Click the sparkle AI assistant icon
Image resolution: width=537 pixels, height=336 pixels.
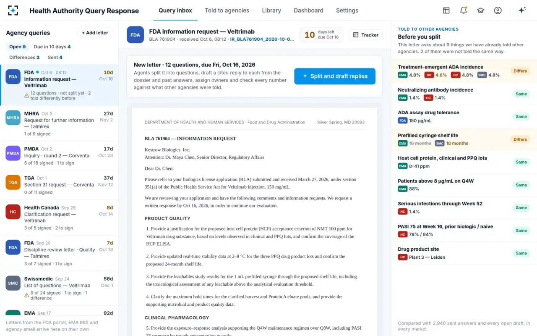pos(522,10)
